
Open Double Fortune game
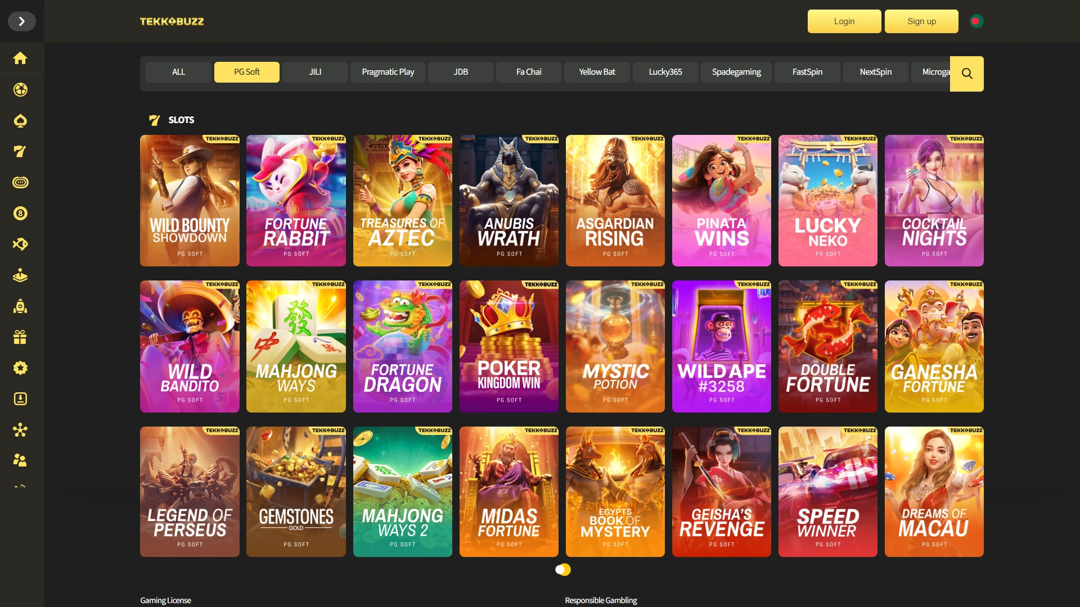[x=828, y=347]
